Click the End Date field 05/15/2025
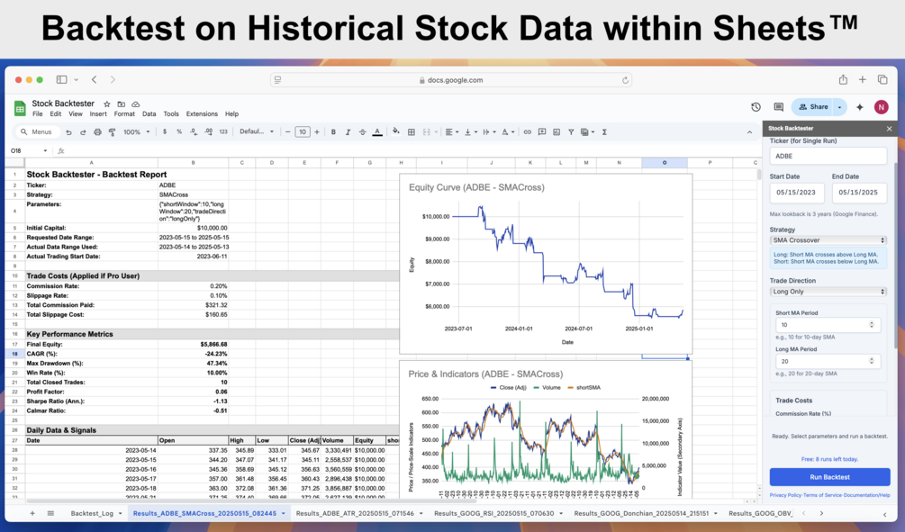The image size is (905, 532). pyautogui.click(x=859, y=193)
